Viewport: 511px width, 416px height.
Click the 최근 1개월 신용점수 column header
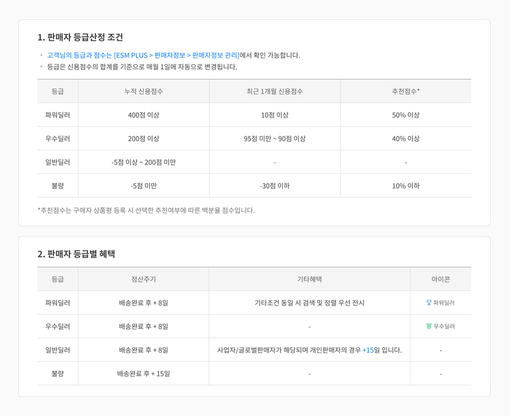click(x=274, y=91)
